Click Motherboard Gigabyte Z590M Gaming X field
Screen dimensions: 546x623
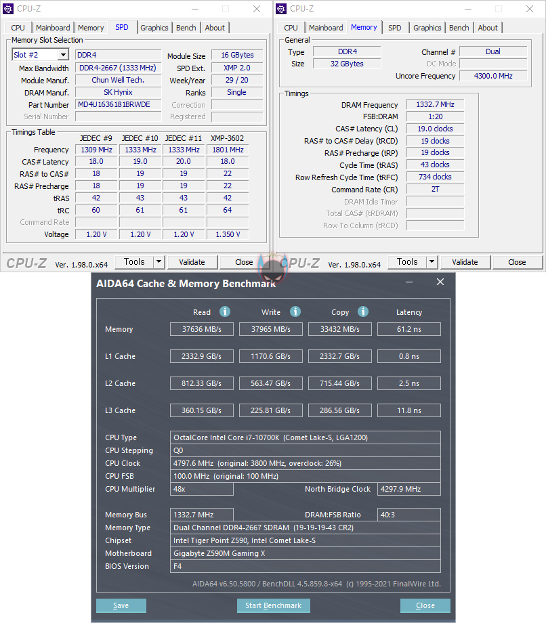pos(306,553)
